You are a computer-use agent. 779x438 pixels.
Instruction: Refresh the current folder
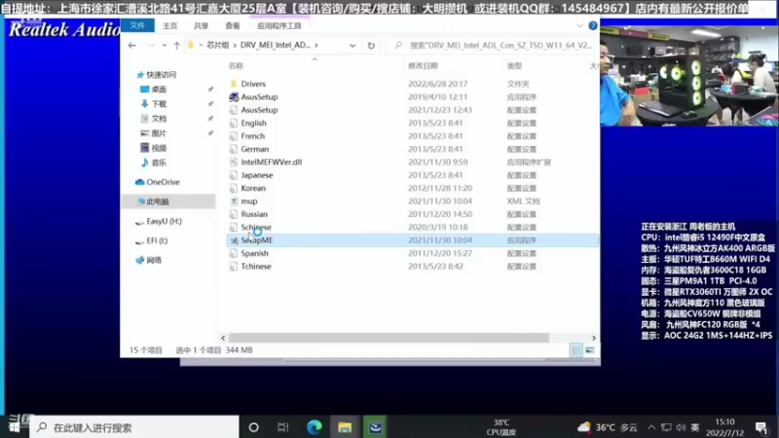(x=371, y=45)
